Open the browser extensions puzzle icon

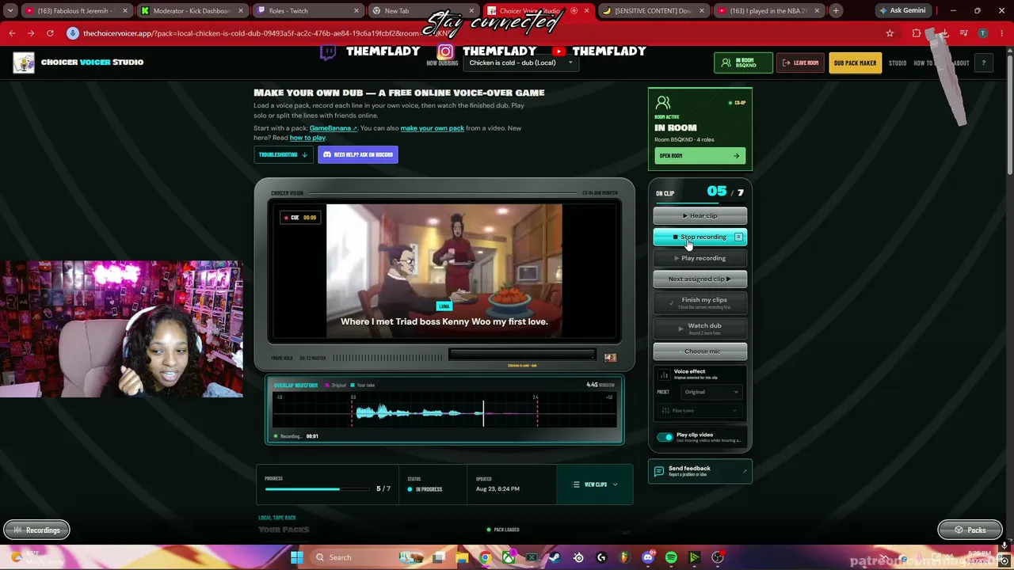tap(917, 33)
